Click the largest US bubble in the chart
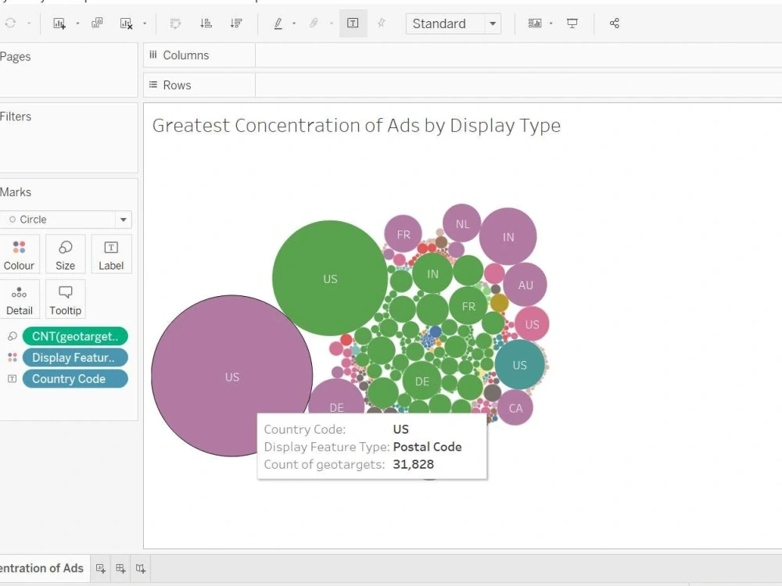 point(231,377)
